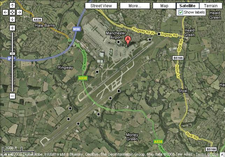225x157 pixels.
Task: Open the More... dropdown
Action: pos(135,6)
